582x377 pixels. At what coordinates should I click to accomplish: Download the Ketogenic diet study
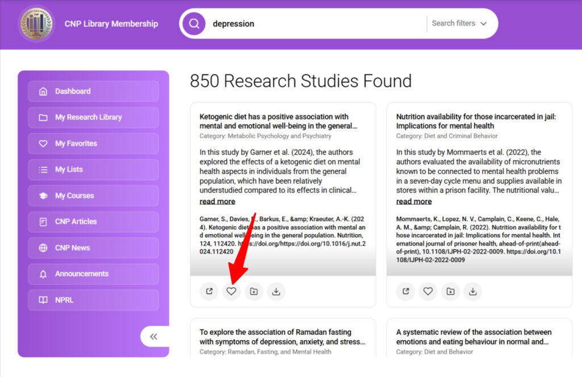click(276, 292)
